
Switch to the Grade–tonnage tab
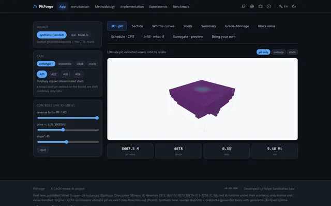click(237, 26)
